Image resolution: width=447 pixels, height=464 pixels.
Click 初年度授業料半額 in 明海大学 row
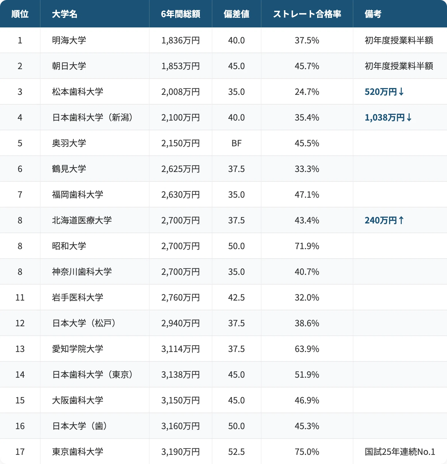pyautogui.click(x=399, y=40)
